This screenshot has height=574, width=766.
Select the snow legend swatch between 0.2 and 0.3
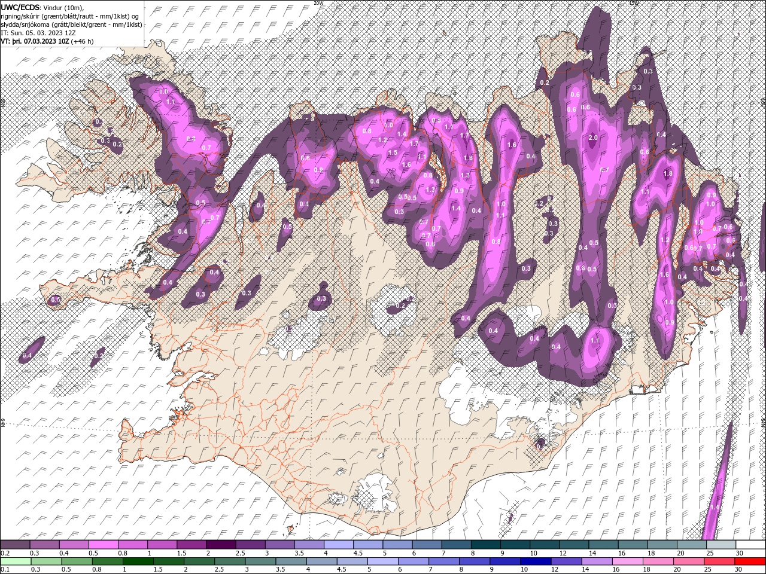[15, 545]
